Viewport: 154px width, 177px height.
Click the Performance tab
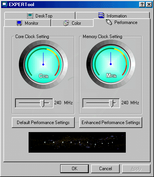122,22
